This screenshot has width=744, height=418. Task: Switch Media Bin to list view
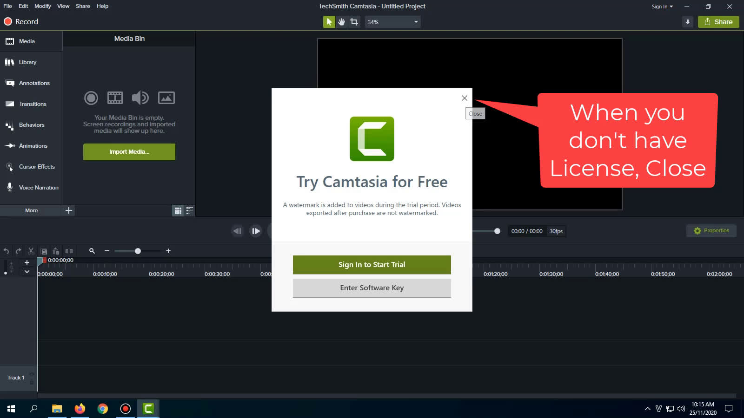coord(189,210)
